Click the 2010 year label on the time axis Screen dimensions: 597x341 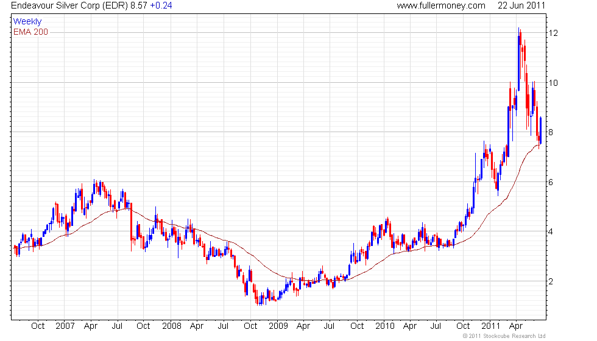coord(384,326)
